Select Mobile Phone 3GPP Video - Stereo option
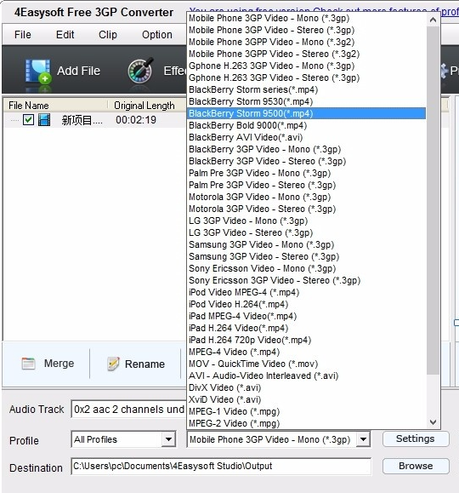459x493 pixels. 306,54
